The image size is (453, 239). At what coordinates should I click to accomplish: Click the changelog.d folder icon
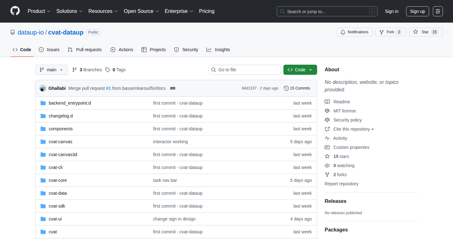[x=43, y=116]
